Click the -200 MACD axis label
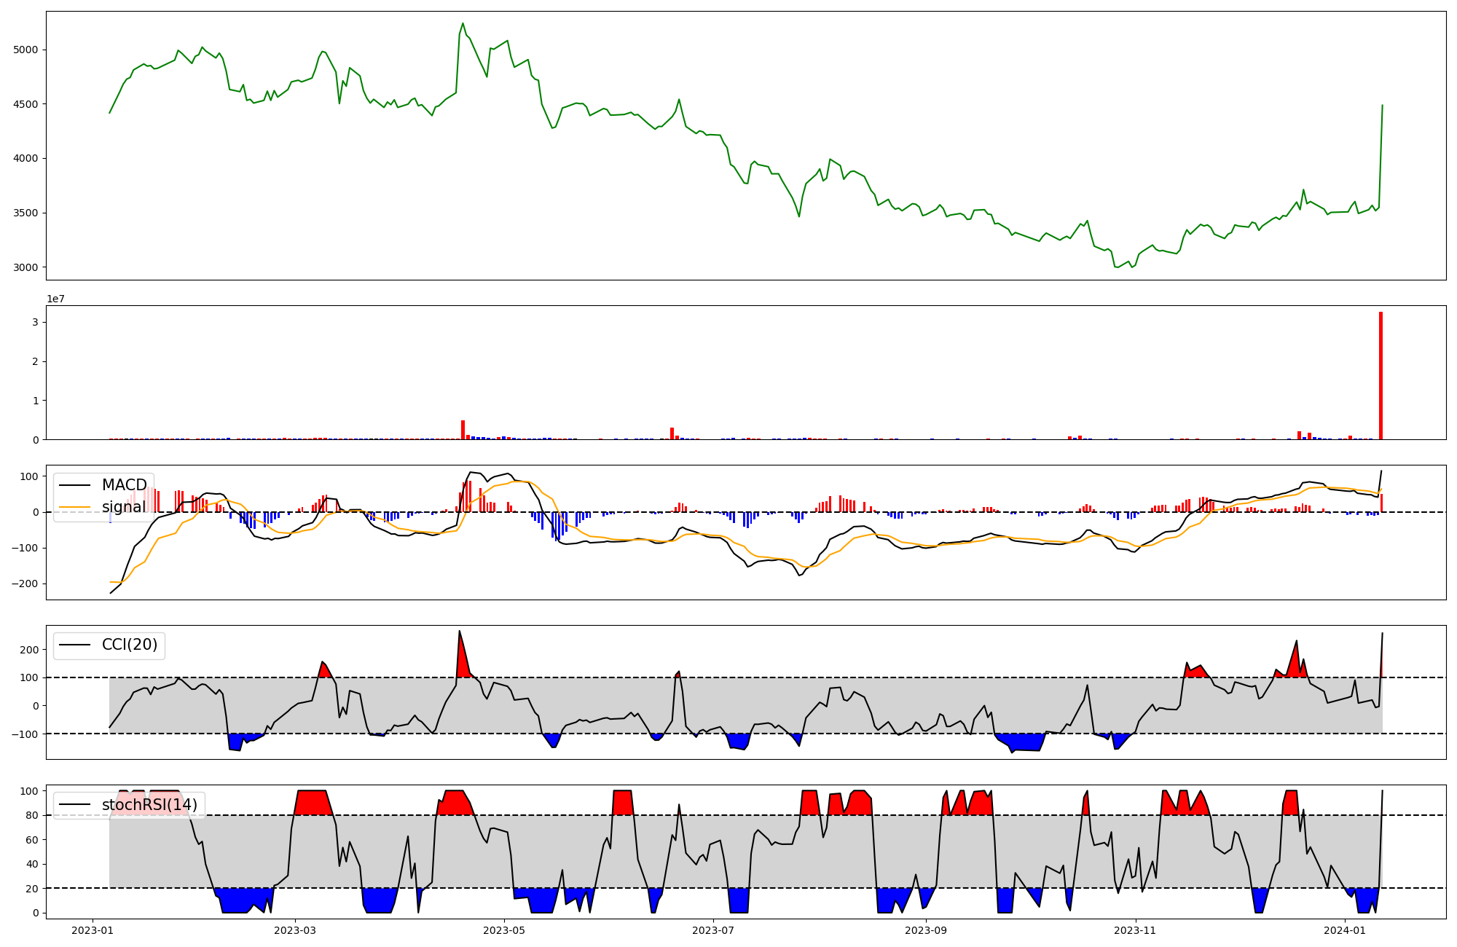Viewport: 1457px width, 947px height. click(25, 584)
